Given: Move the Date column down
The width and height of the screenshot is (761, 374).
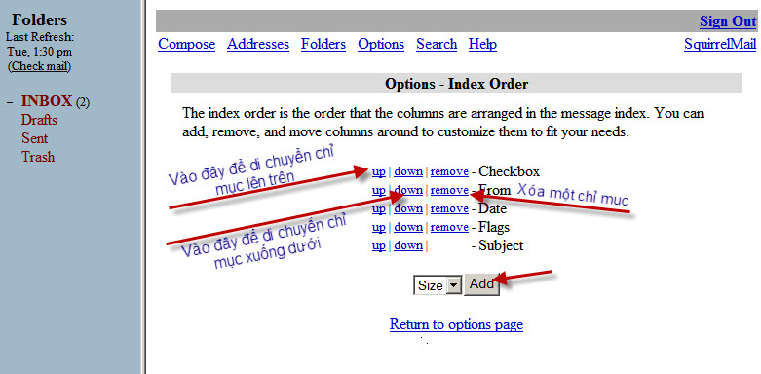Looking at the screenshot, I should [x=408, y=208].
